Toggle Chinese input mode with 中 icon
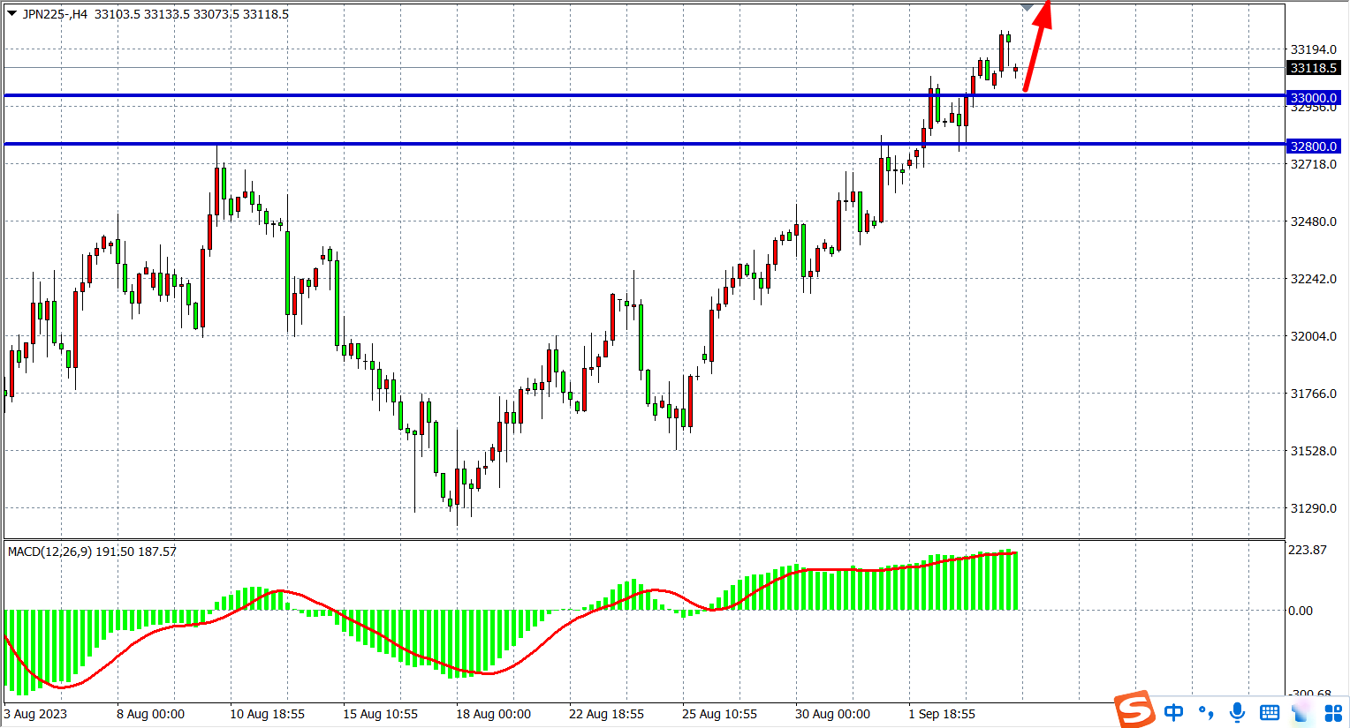 [1173, 712]
